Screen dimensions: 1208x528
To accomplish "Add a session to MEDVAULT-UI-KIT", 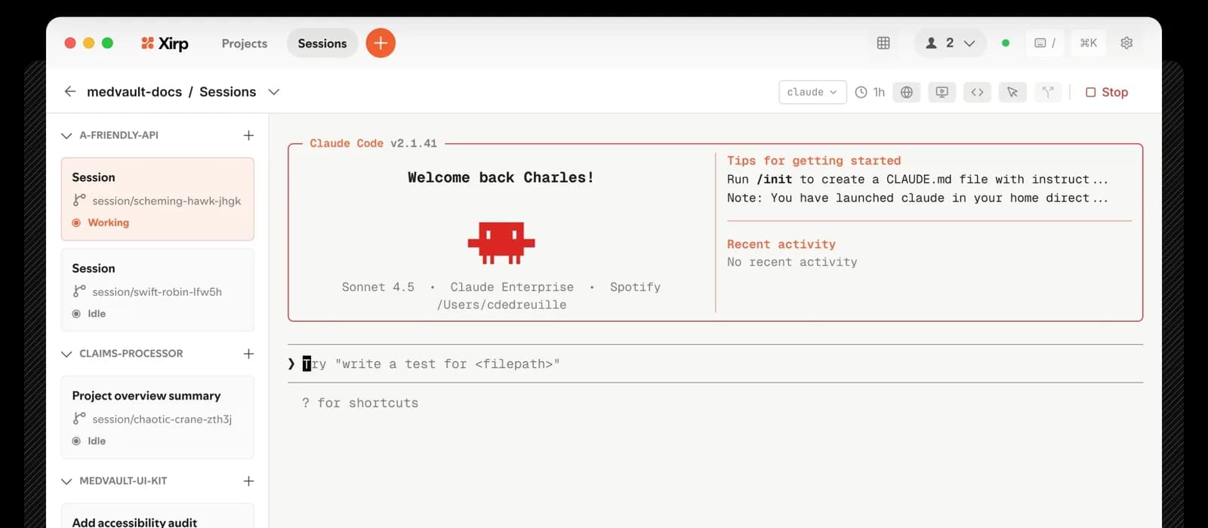I will click(x=248, y=480).
